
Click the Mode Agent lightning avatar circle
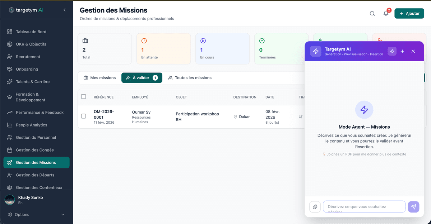[x=364, y=110]
